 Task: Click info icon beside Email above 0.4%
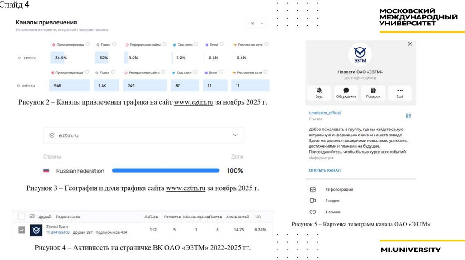click(222, 44)
